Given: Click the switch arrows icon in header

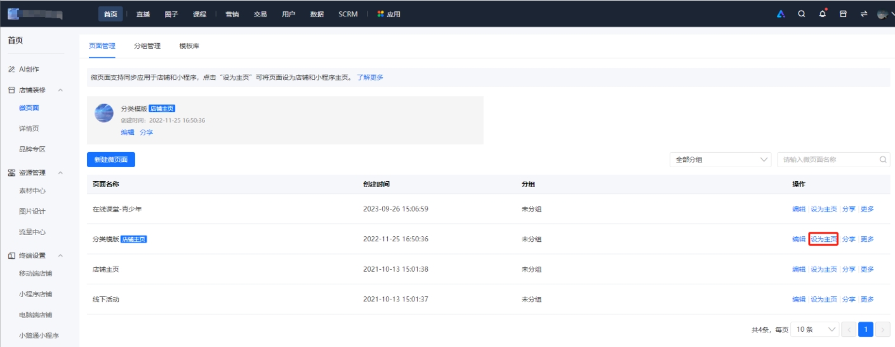Looking at the screenshot, I should tap(863, 14).
